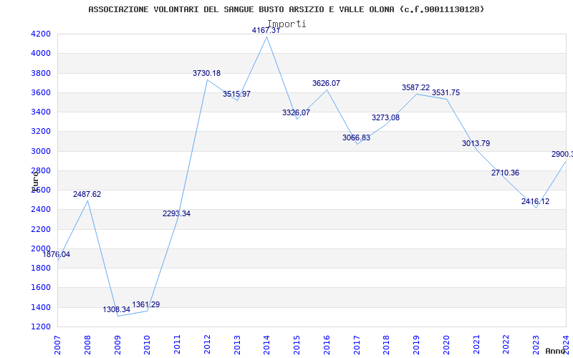Click the 2400 y-axis tick label
Viewport: 573px width, 358px height.
[x=41, y=210]
